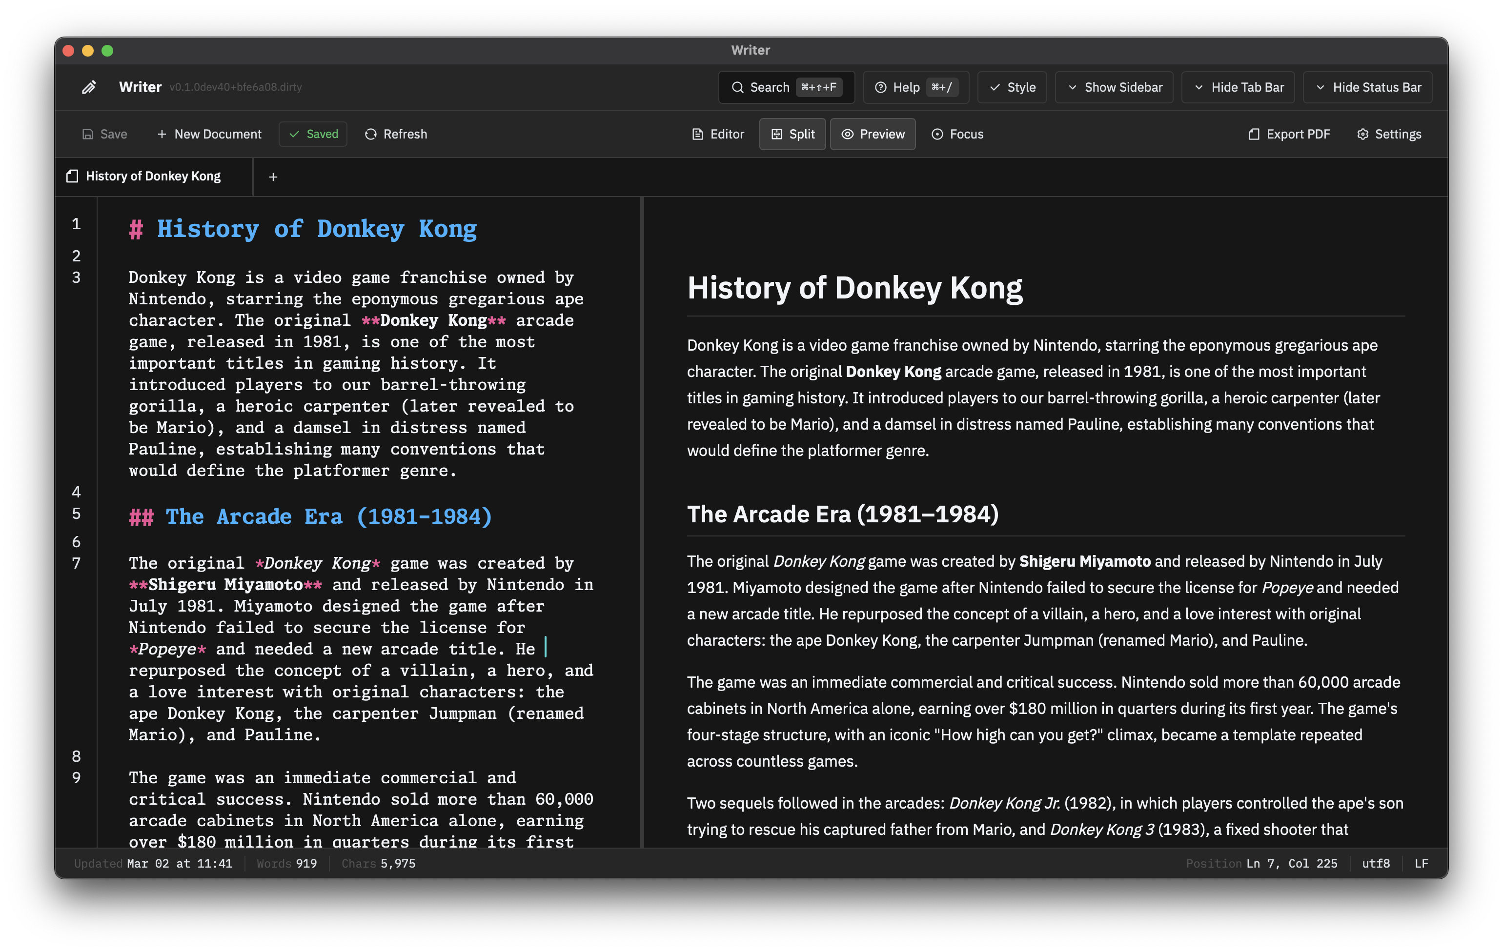Hide the Status Bar

pos(1367,87)
